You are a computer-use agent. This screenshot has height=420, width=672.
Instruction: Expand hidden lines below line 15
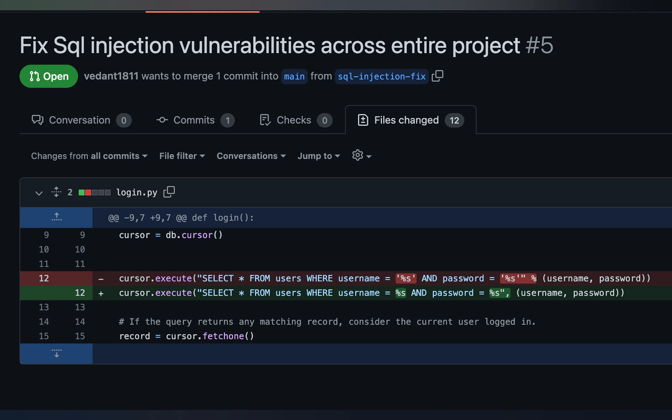56,353
